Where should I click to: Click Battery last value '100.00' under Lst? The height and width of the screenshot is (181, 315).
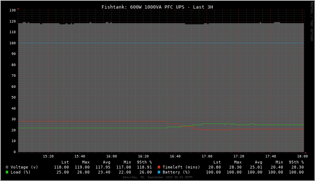(x=213, y=172)
